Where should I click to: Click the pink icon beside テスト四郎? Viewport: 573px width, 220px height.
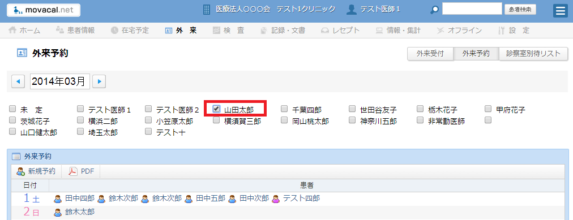[276, 199]
